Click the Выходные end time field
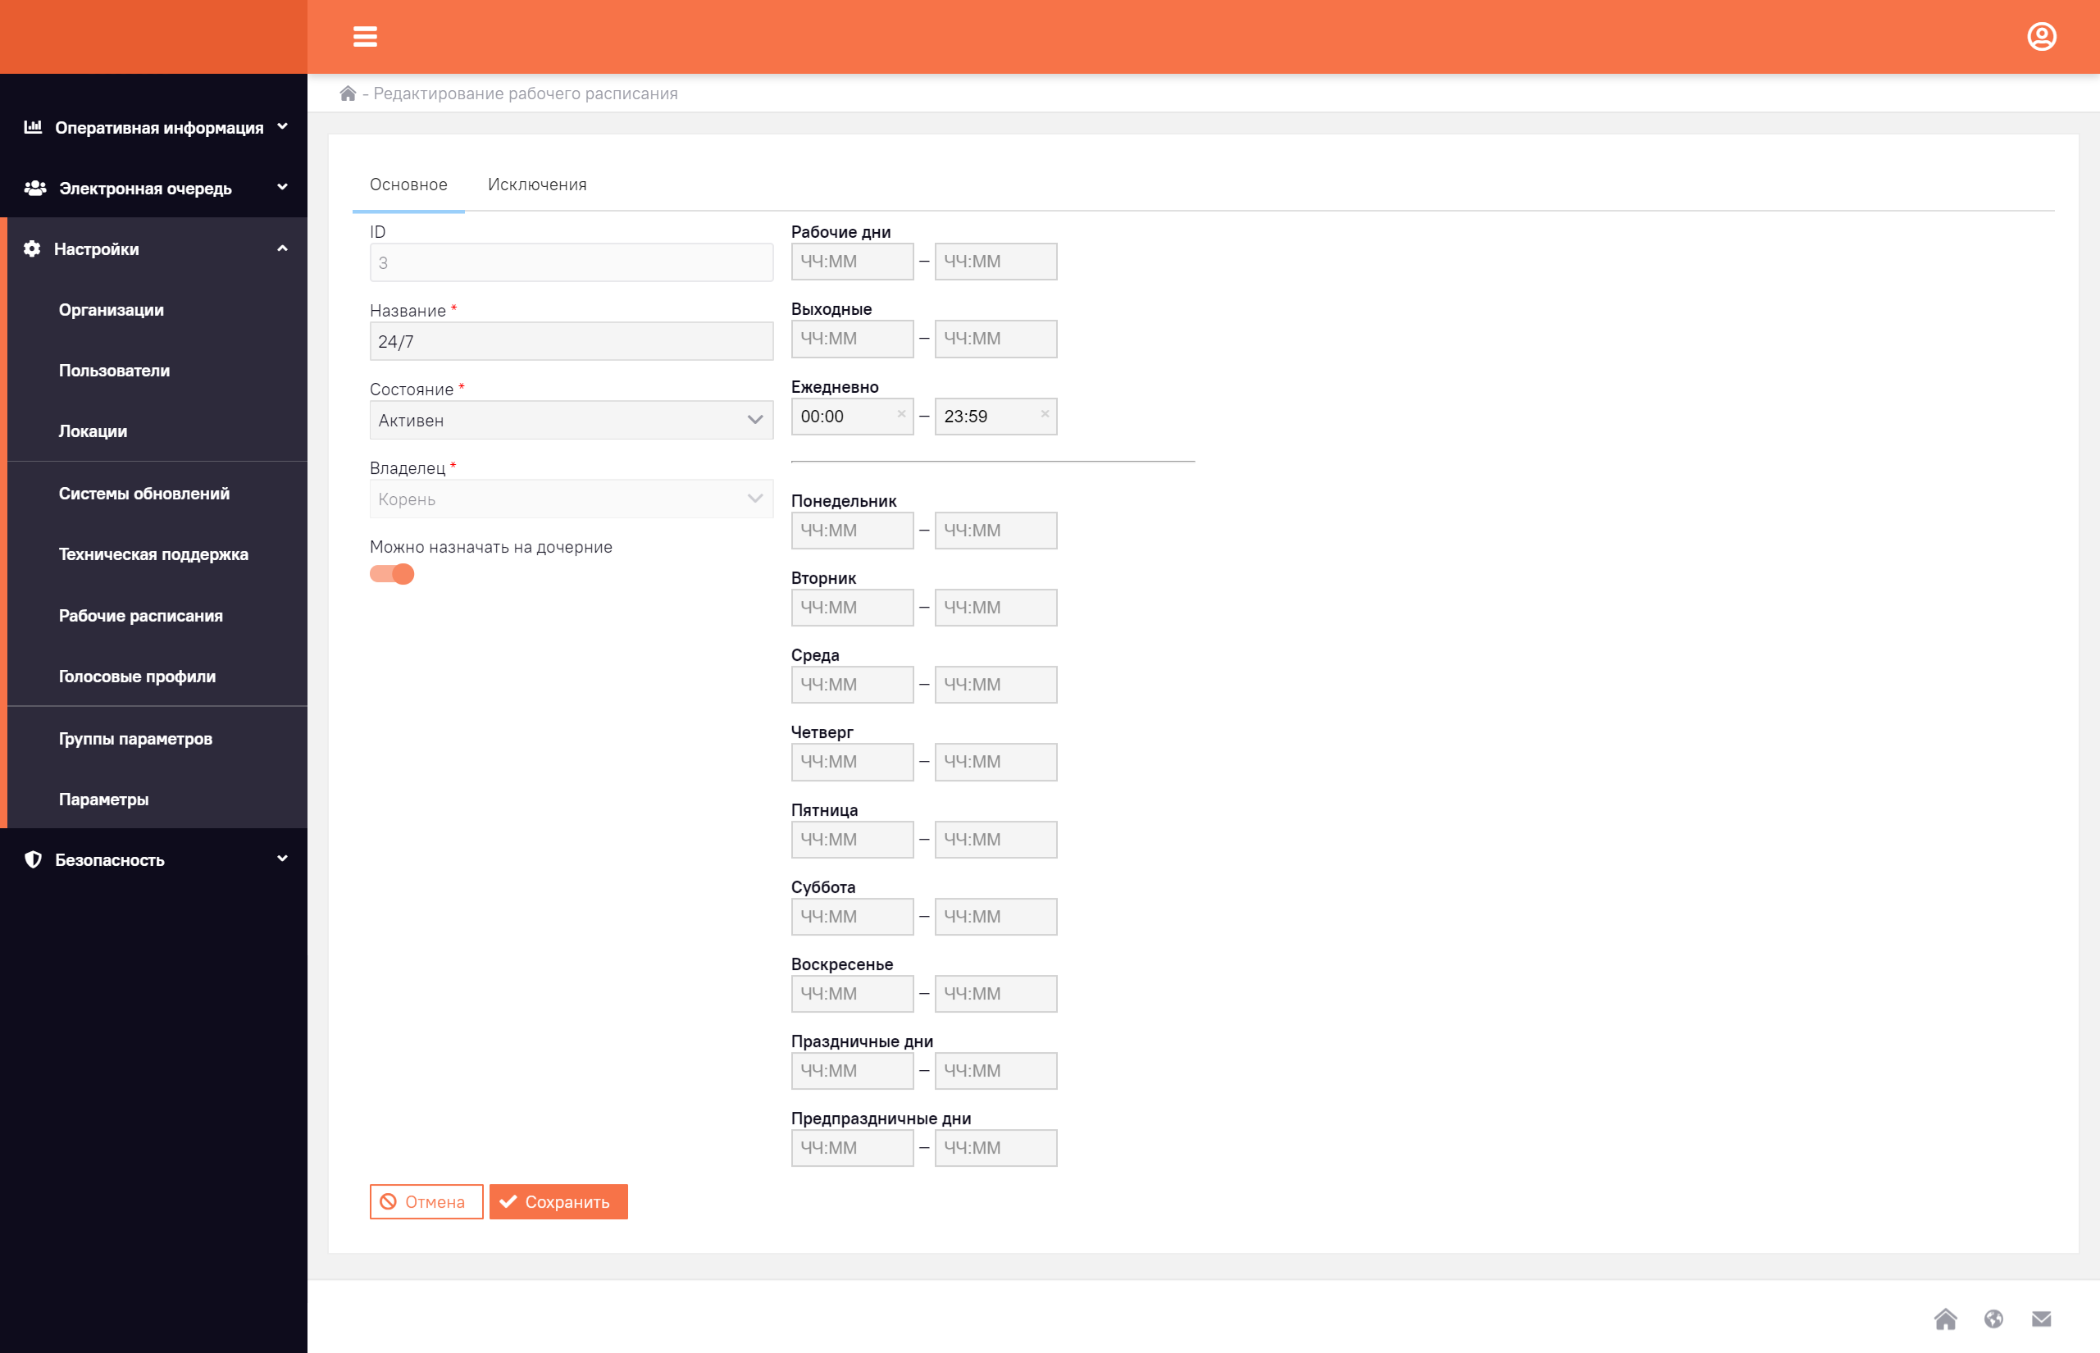The width and height of the screenshot is (2100, 1353). coord(995,339)
